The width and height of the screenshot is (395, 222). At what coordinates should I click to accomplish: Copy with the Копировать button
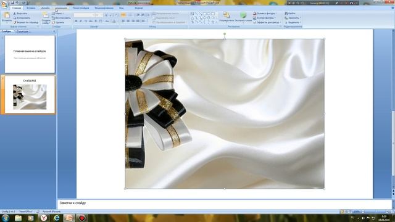click(22, 18)
